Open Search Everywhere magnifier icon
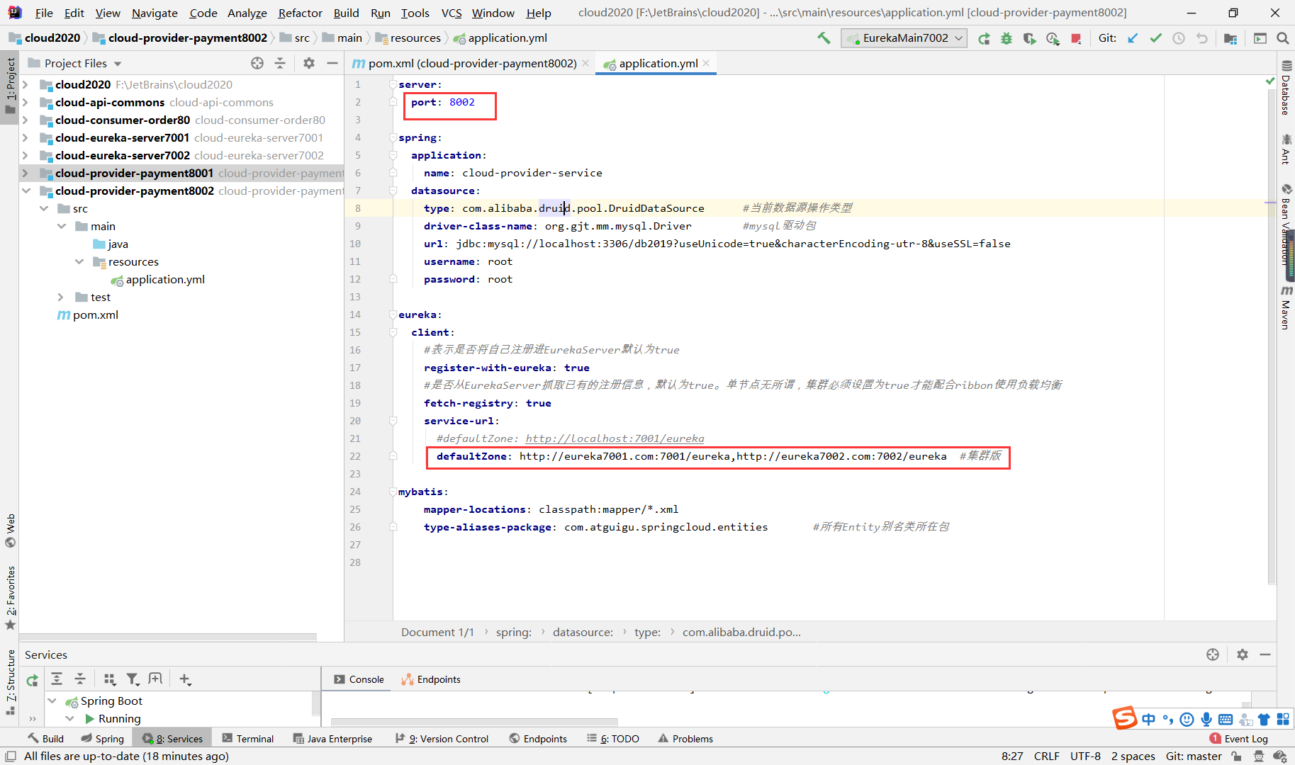The width and height of the screenshot is (1295, 765). point(1282,38)
